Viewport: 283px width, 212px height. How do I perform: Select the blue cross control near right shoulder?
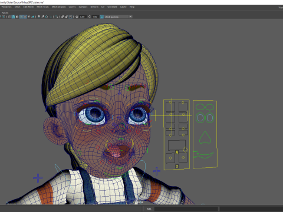click(x=157, y=171)
